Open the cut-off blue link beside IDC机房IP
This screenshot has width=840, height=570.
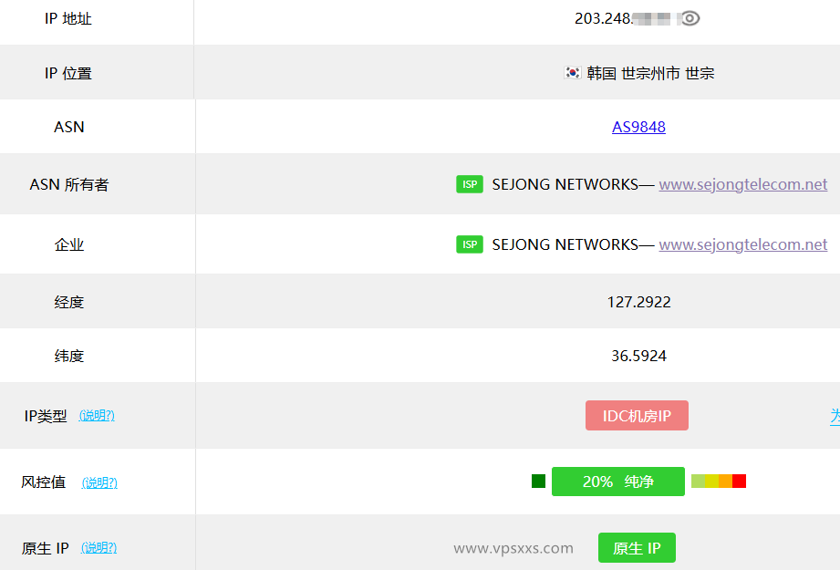pos(835,416)
